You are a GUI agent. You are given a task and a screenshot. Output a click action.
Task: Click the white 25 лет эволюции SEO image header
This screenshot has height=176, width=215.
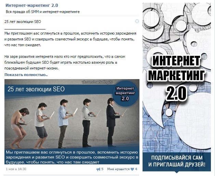(36, 89)
